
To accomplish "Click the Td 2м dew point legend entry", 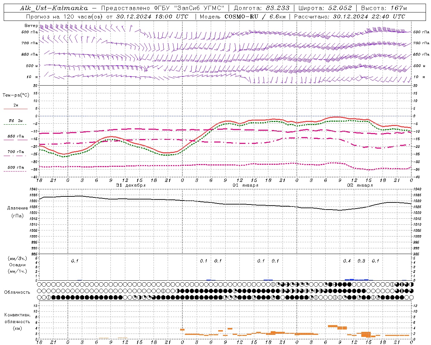I will [x=15, y=121].
